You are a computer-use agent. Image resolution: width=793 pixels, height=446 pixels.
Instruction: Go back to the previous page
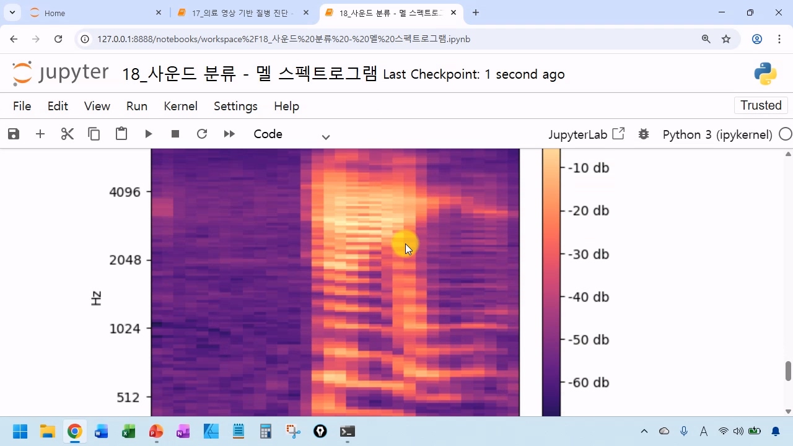pyautogui.click(x=14, y=39)
